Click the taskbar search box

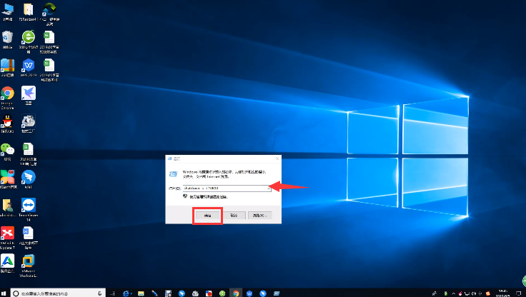58,293
